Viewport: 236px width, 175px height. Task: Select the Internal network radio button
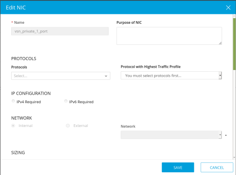pos(13,126)
